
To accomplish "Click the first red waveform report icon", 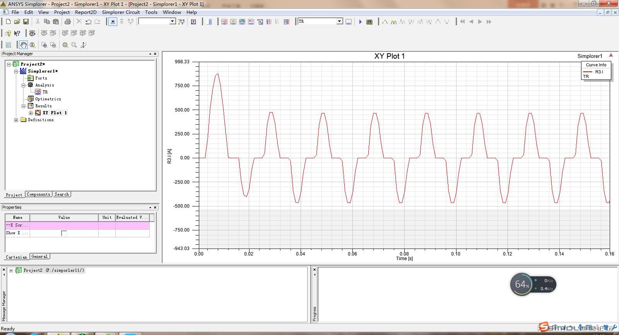I will coord(224,22).
